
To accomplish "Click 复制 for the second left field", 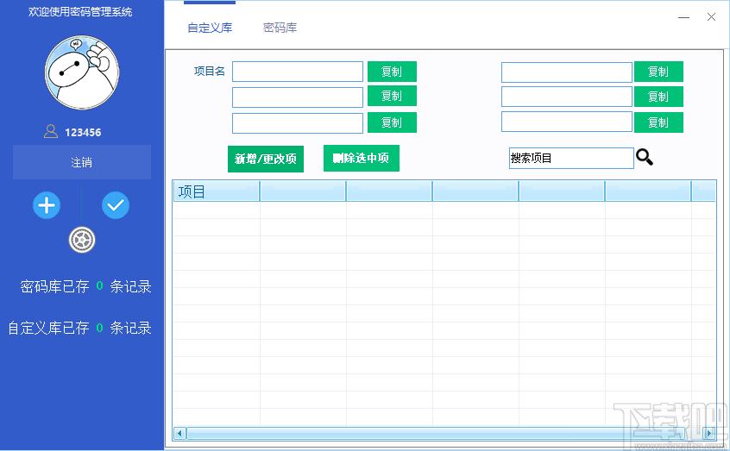I will 392,96.
